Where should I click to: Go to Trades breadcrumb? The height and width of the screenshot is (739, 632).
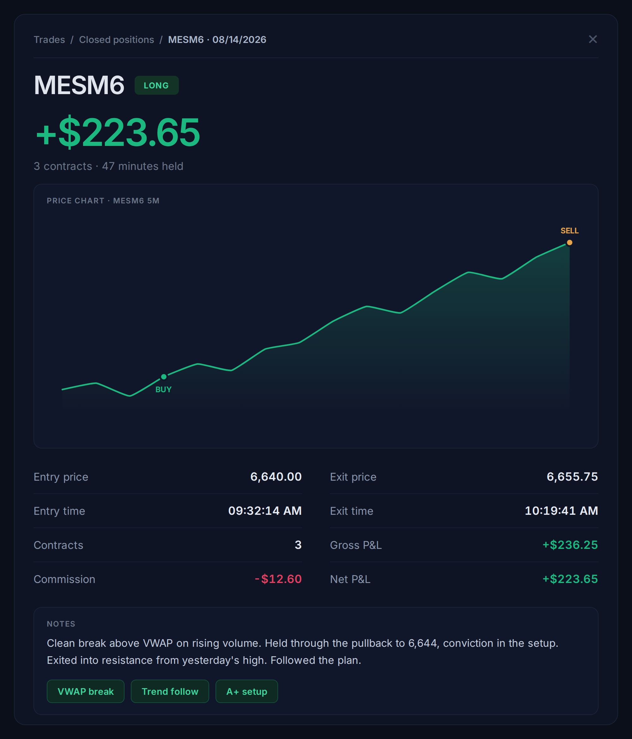pos(49,39)
